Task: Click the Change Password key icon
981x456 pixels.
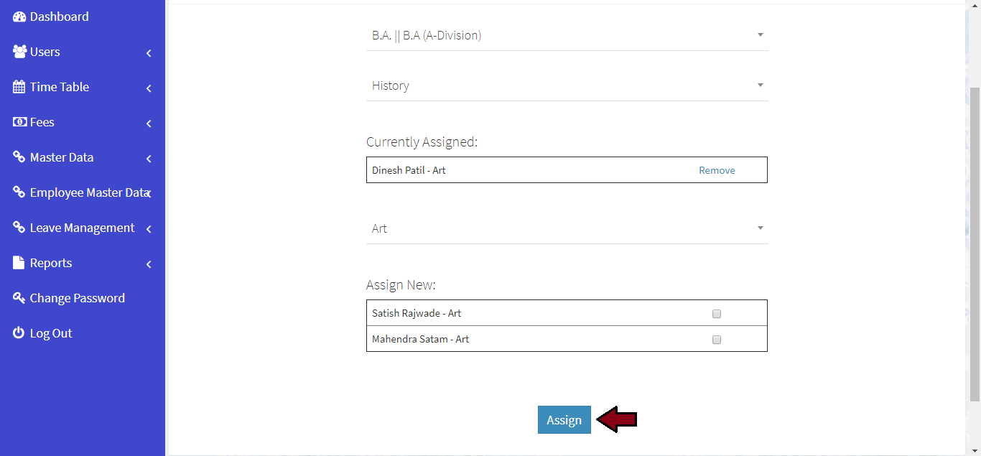Action: pos(19,298)
